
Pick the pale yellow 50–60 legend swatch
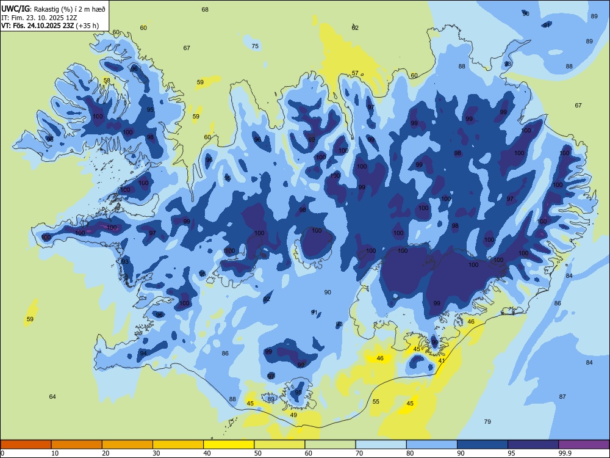pyautogui.click(x=279, y=445)
